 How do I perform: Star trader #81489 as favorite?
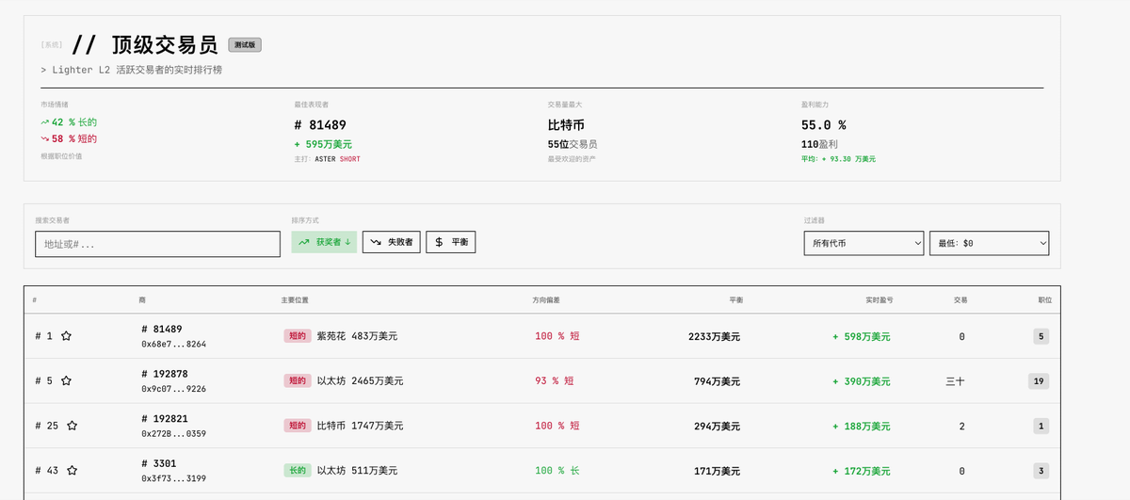point(67,336)
